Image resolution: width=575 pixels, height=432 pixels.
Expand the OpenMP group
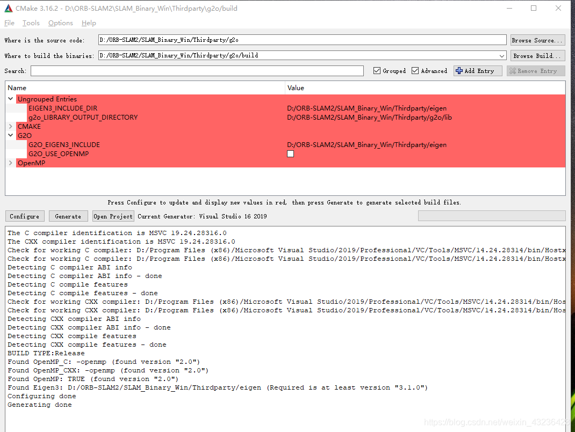coord(11,163)
